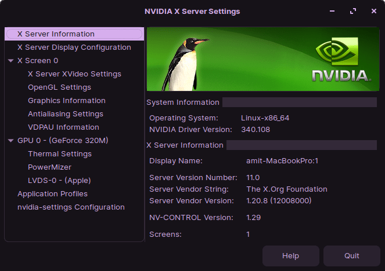Maximize the NVIDIA settings window
385x271 pixels.
[353, 11]
